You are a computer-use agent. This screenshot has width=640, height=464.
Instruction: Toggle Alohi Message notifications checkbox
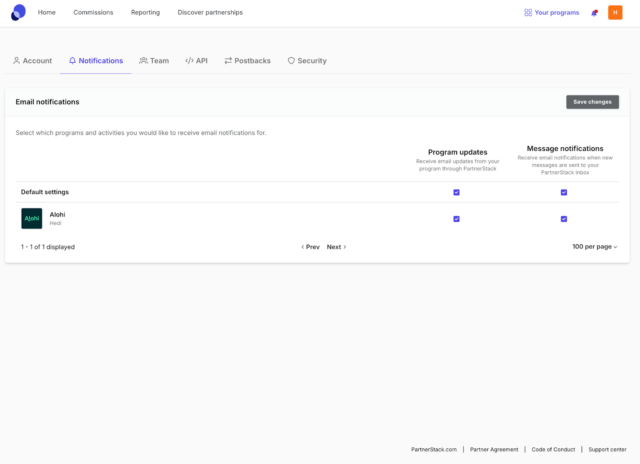coord(564,219)
